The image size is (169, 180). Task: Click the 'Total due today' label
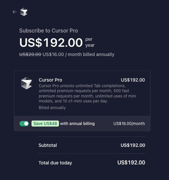55,163
